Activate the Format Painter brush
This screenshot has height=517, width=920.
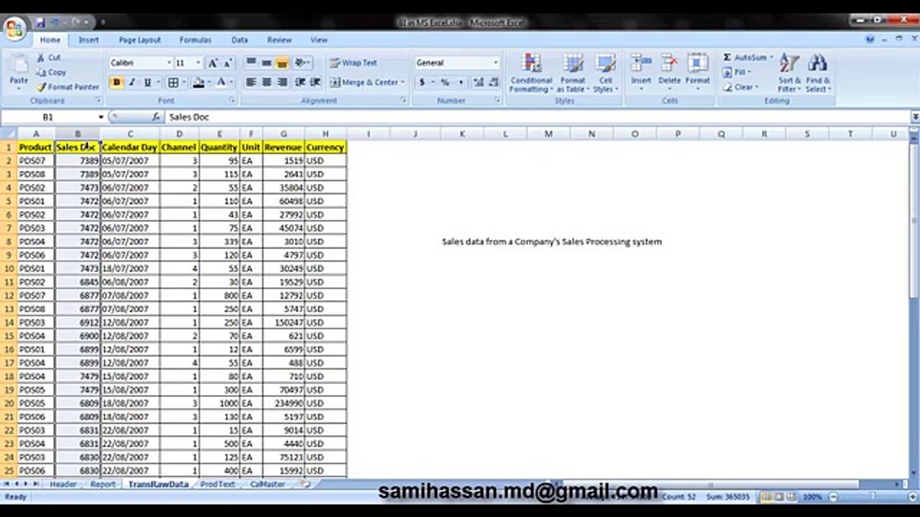point(68,87)
